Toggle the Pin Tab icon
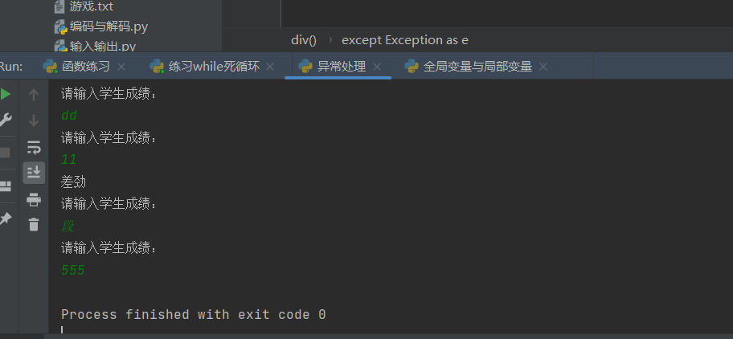Viewport: 733px width, 339px height. (x=5, y=218)
